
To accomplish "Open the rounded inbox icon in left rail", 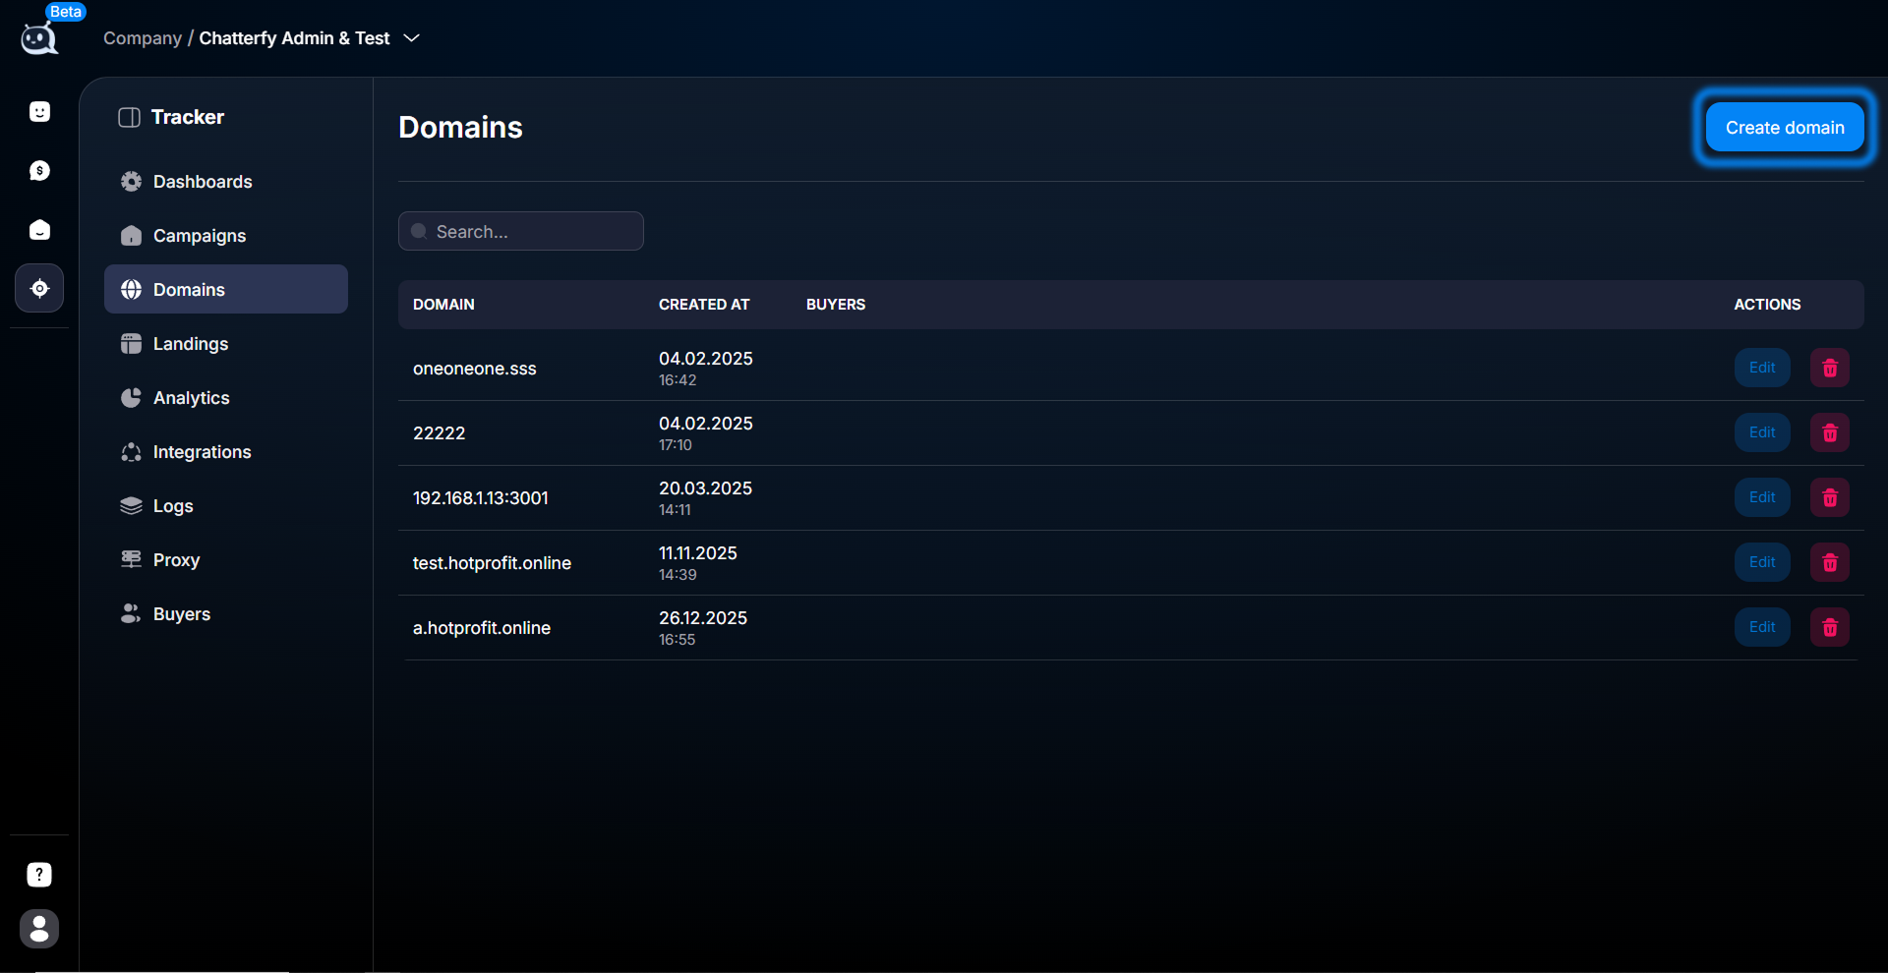I will (x=39, y=230).
